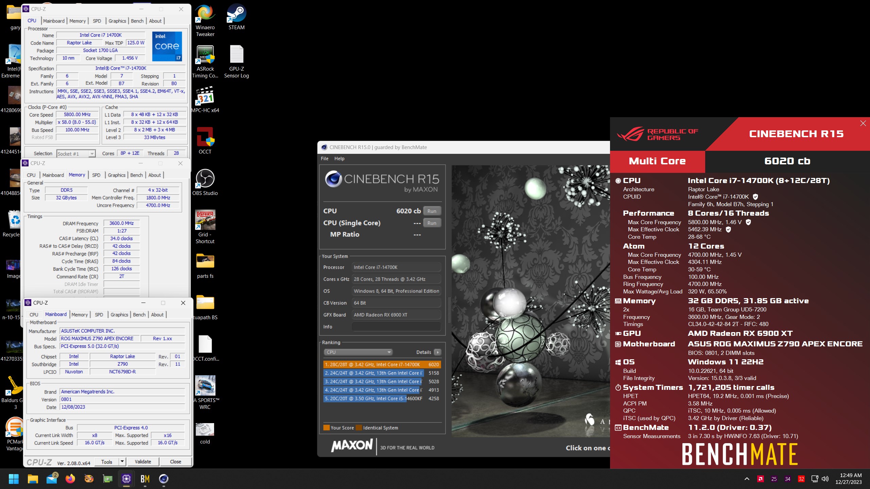Screen dimensions: 870x489
Task: Open tuapath BS folder on desktop
Action: click(205, 307)
